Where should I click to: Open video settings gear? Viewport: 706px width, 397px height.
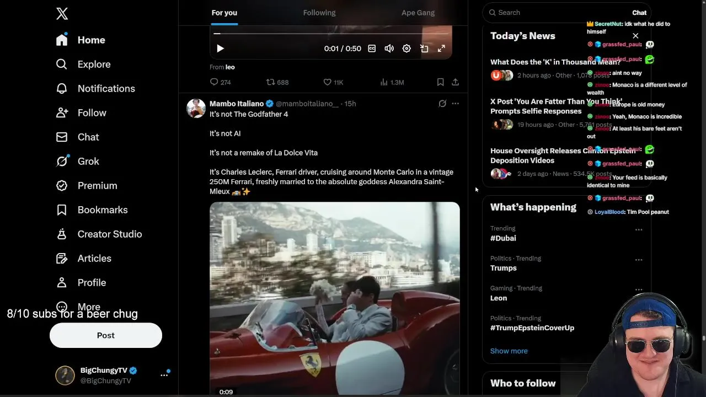point(407,49)
